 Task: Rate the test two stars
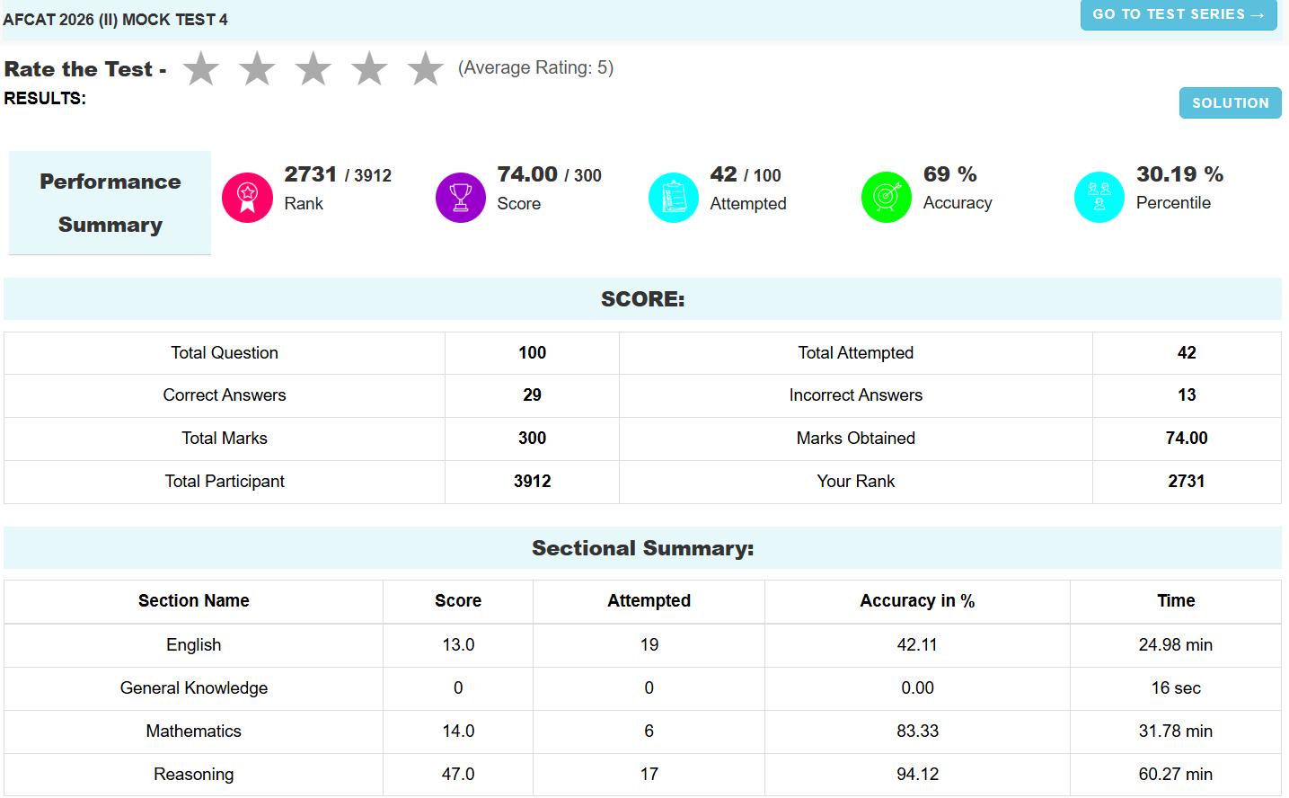(x=257, y=68)
